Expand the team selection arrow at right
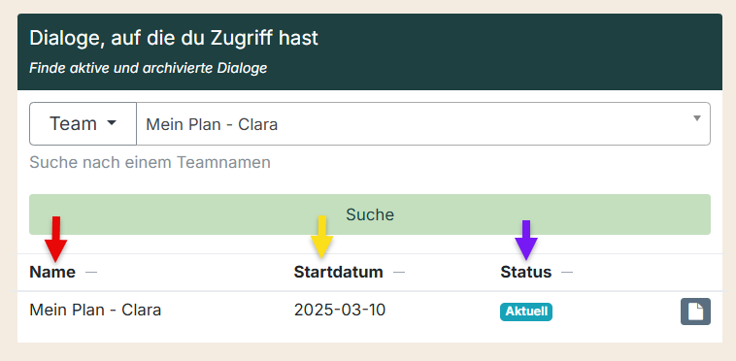This screenshot has height=361, width=736. [x=697, y=118]
